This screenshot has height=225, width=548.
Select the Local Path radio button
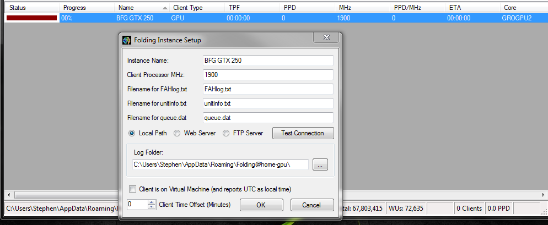pos(132,133)
